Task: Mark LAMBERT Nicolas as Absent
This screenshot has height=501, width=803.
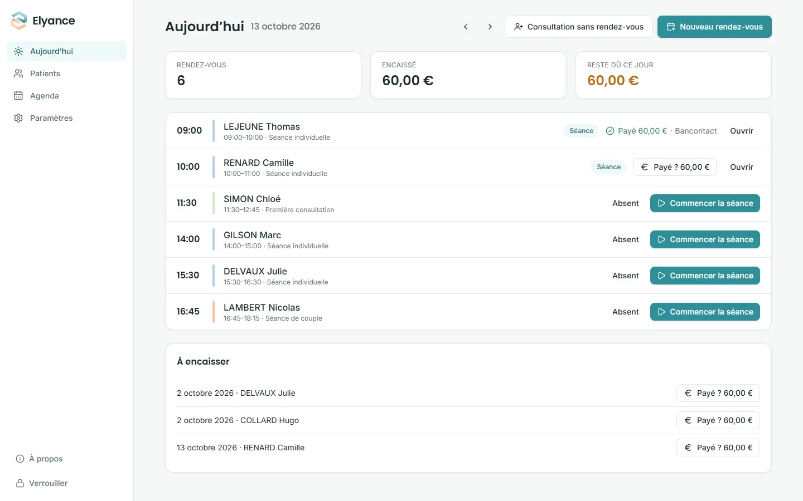Action: [626, 312]
